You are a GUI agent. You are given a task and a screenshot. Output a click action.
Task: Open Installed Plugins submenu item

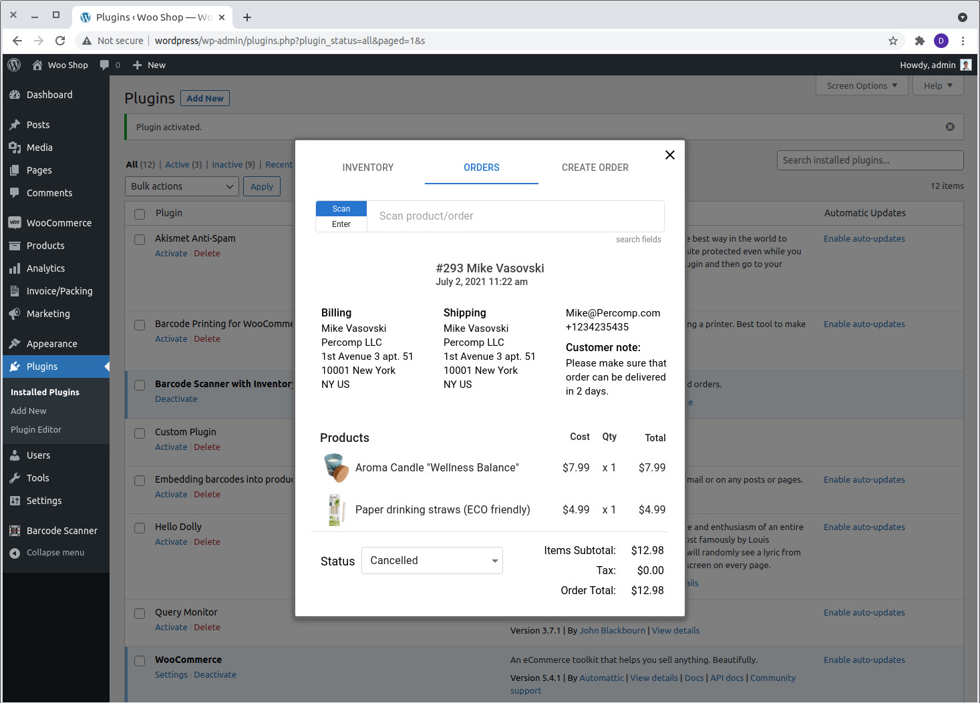(45, 393)
